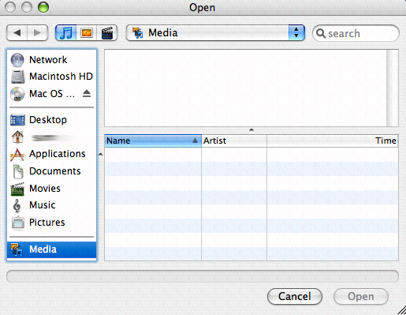The width and height of the screenshot is (406, 315).
Task: Click the split handle above the file list
Action: (251, 130)
